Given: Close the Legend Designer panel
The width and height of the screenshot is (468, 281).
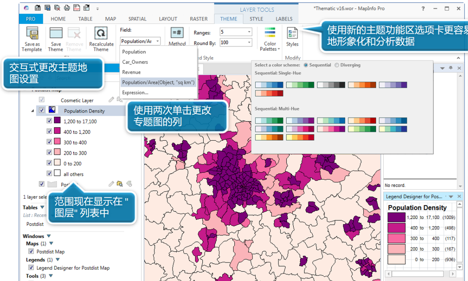Looking at the screenshot, I should tap(459, 196).
